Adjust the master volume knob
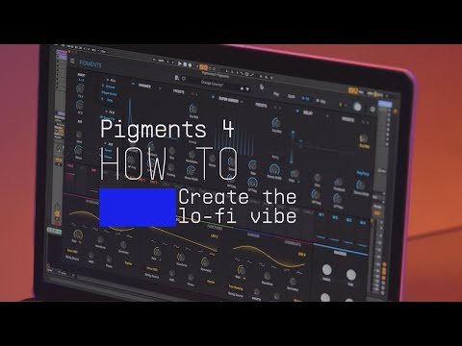Image resolution: width=462 pixels, height=346 pixels. click(x=357, y=107)
